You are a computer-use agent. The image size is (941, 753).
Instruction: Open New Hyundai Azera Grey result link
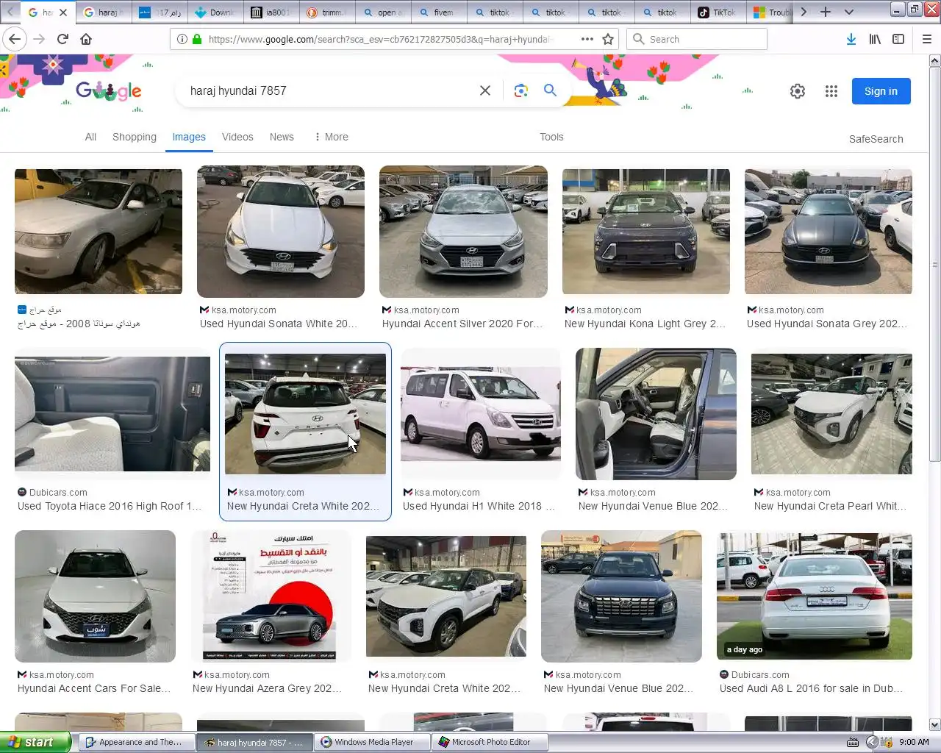(267, 688)
